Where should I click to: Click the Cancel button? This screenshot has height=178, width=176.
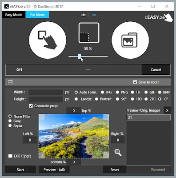(156, 69)
